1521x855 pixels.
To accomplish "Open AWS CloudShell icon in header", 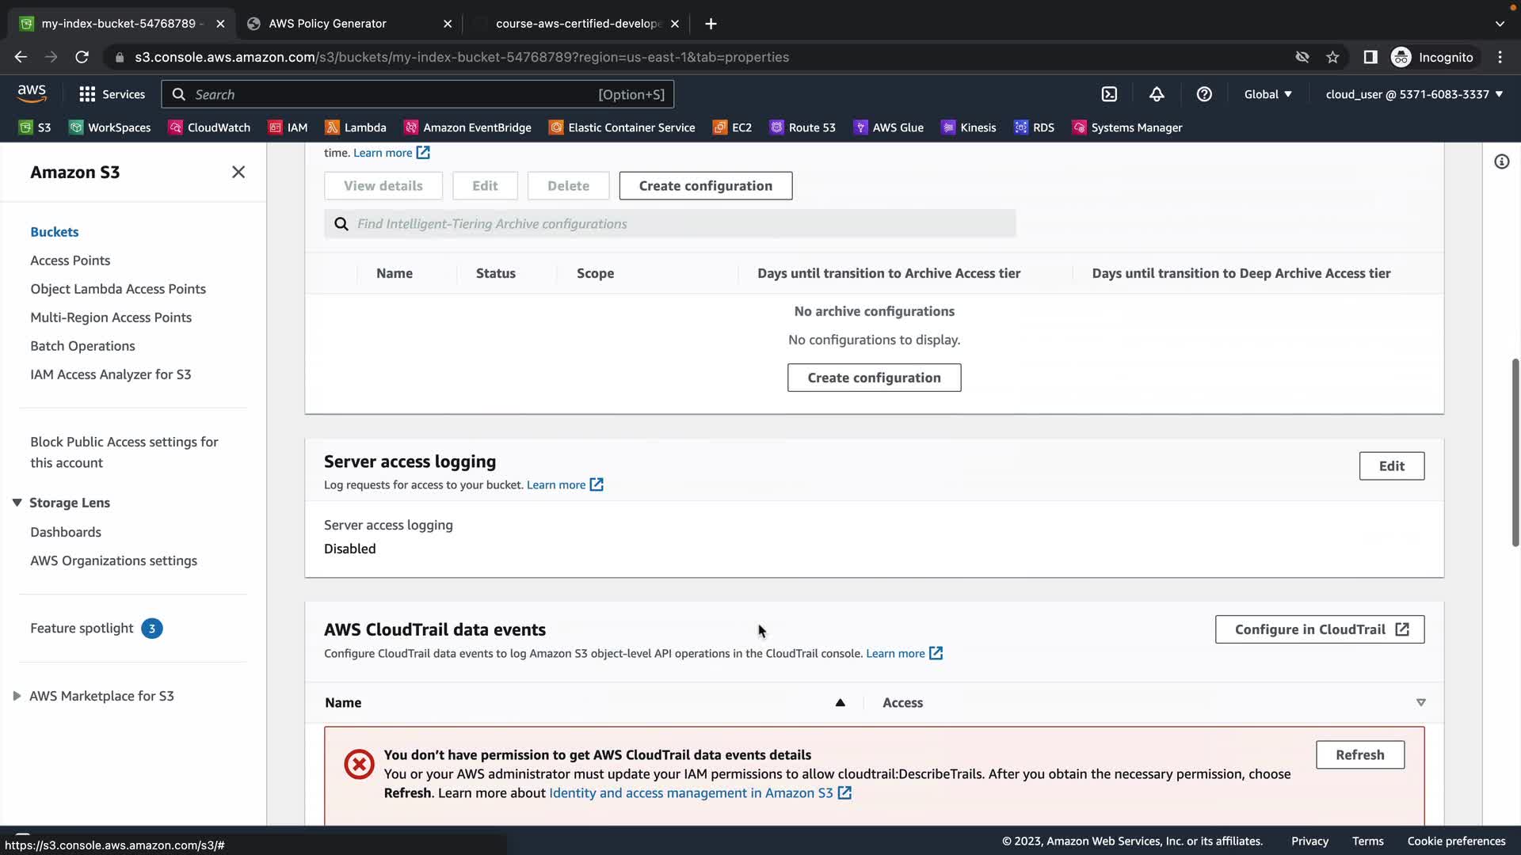I will [x=1109, y=94].
